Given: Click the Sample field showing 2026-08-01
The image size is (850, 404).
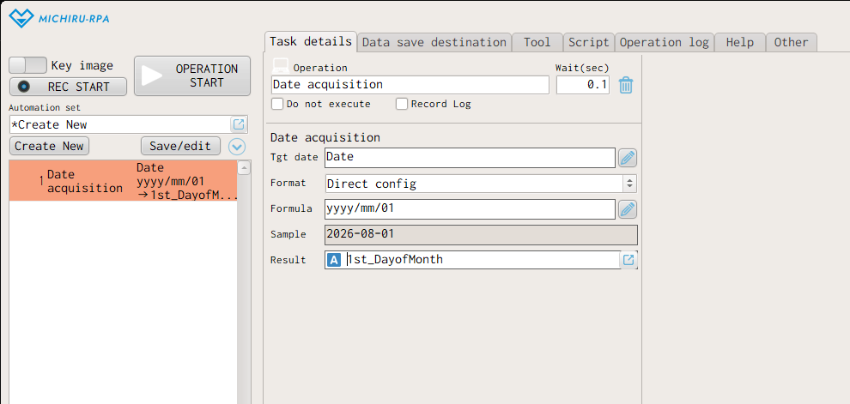Looking at the screenshot, I should pos(481,234).
